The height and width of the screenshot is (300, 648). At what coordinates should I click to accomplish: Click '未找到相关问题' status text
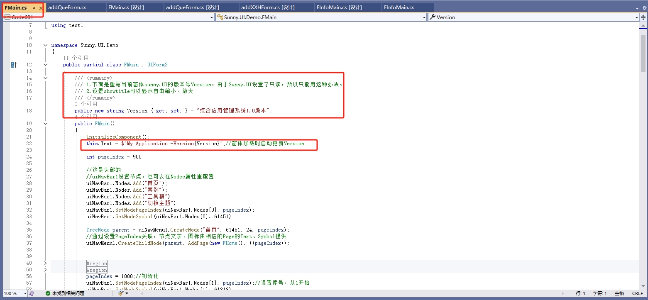[x=68, y=293]
